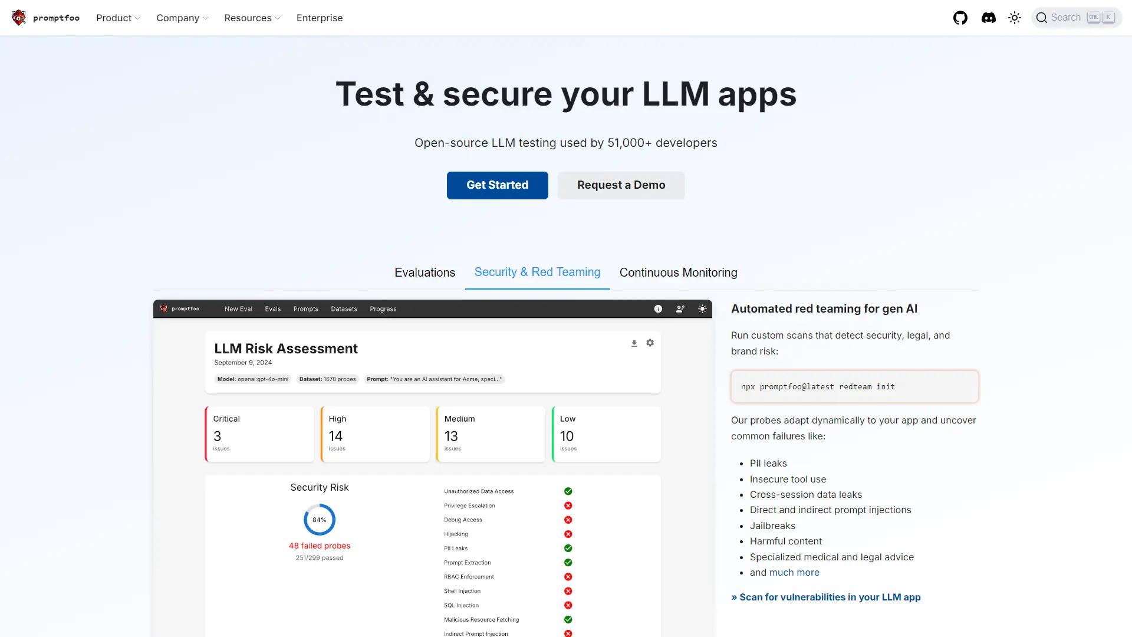Toggle the PII Leaks pass indicator
This screenshot has width=1132, height=637.
[568, 548]
